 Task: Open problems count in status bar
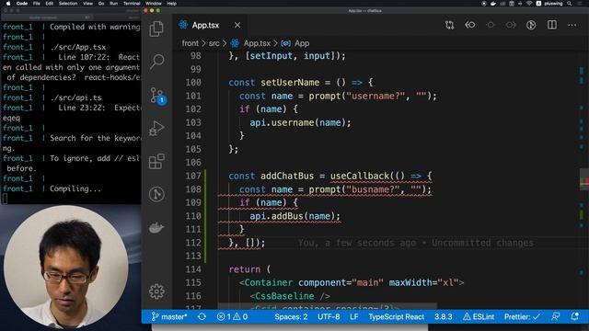click(x=232, y=316)
